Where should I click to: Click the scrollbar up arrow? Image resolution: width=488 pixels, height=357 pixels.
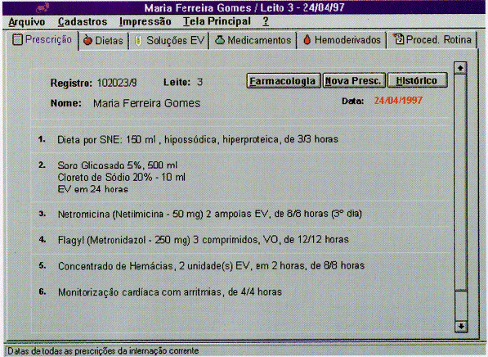click(460, 68)
